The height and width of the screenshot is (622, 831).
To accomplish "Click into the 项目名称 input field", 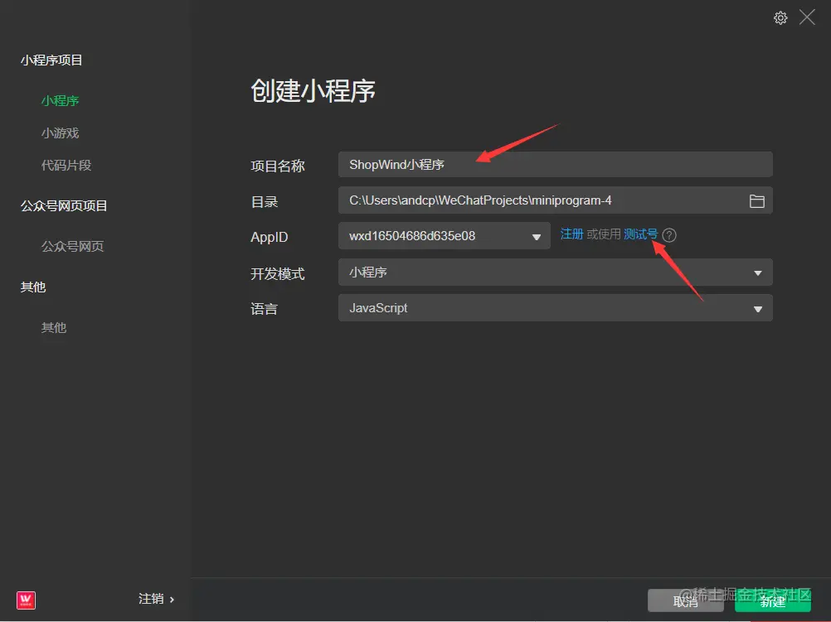I will tap(555, 165).
